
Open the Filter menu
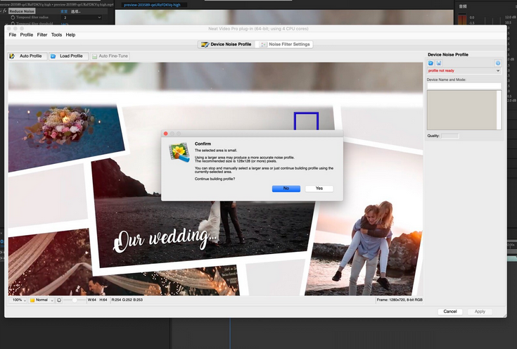pos(42,34)
